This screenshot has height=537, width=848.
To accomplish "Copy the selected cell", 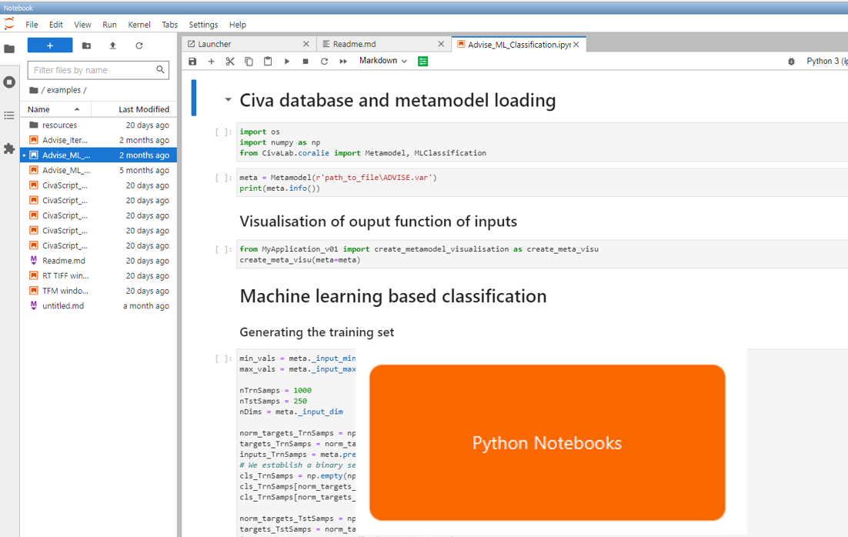I will pos(249,61).
